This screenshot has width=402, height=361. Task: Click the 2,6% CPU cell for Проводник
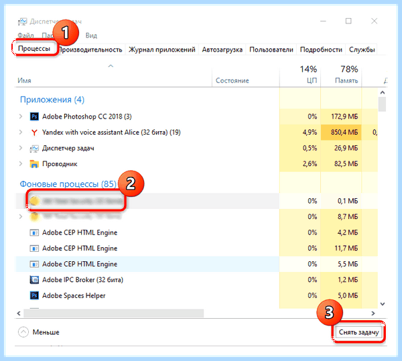click(300, 163)
